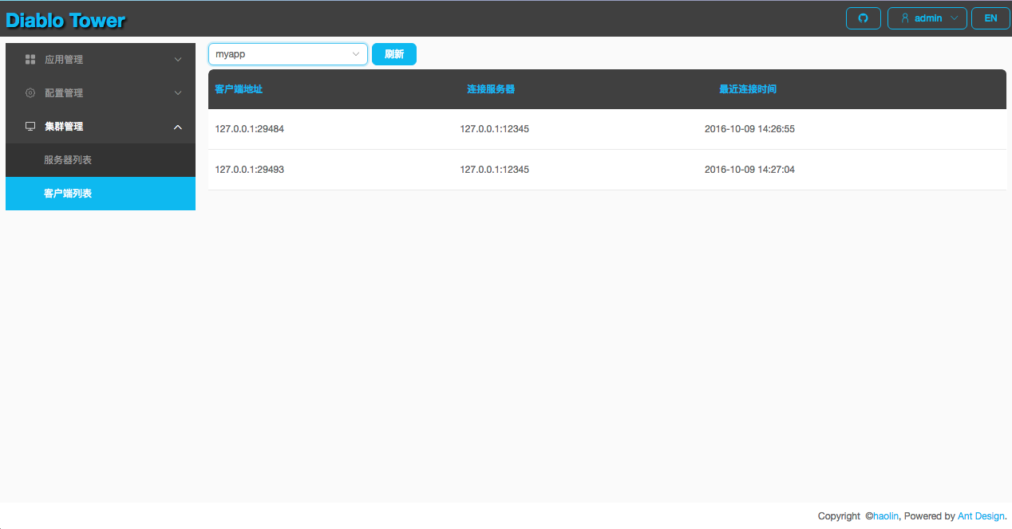This screenshot has height=529, width=1012.
Task: Open the GitHub icon button
Action: (x=863, y=18)
